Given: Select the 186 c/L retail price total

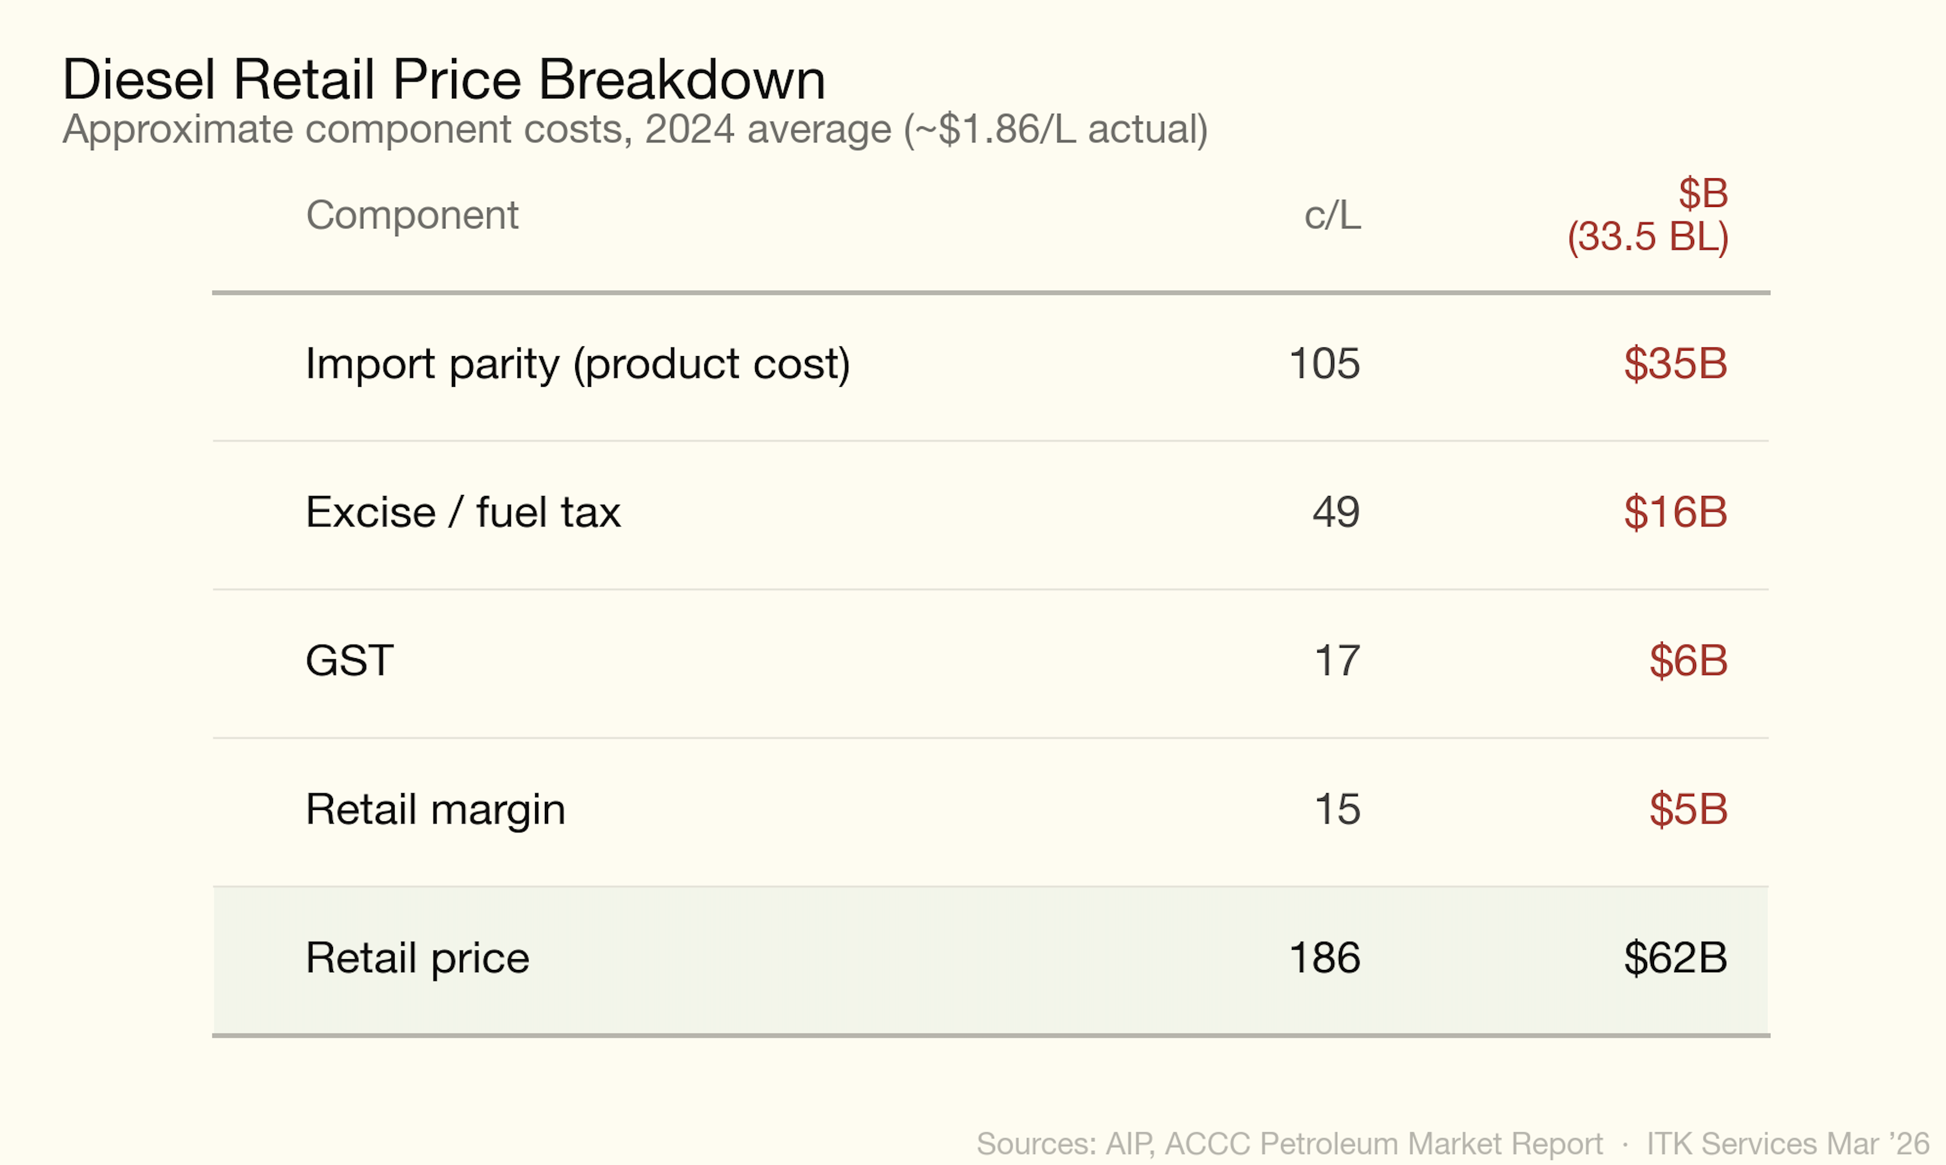Looking at the screenshot, I should click(x=1324, y=959).
